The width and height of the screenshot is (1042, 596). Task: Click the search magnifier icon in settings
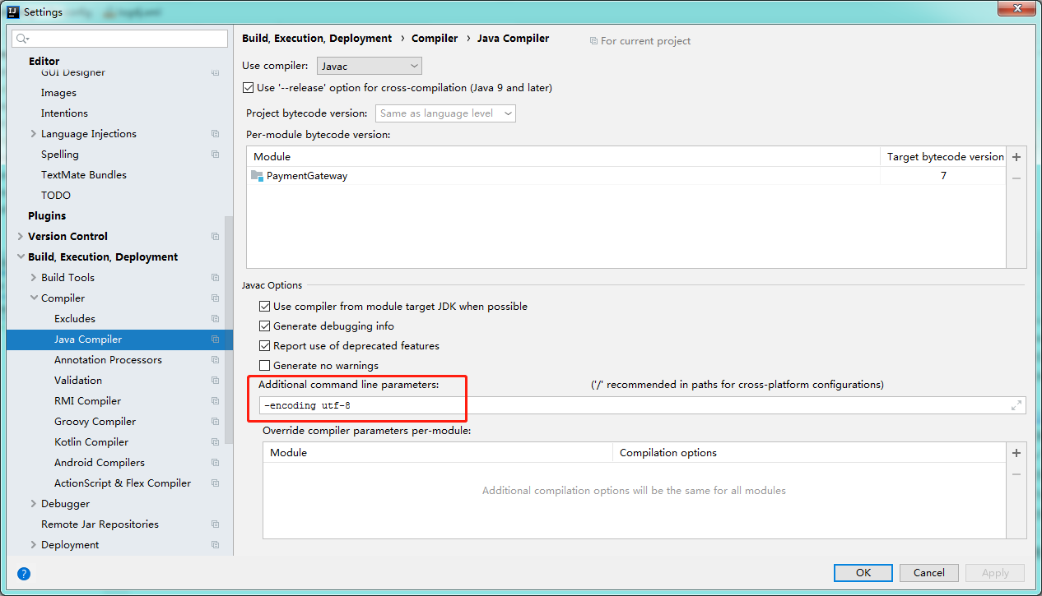tap(22, 39)
